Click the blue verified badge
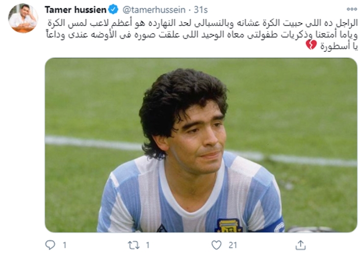This screenshot has height=257, width=362. (x=113, y=10)
